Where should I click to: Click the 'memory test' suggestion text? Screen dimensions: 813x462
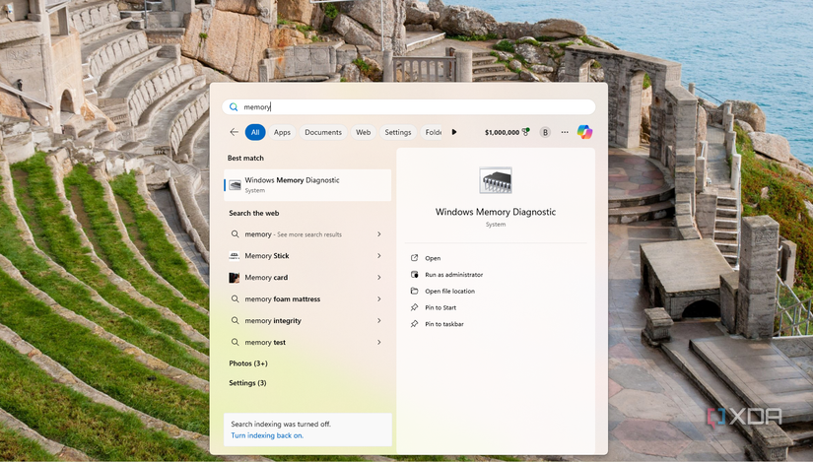point(265,343)
